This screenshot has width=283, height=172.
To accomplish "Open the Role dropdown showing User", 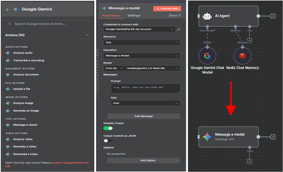I will [145, 103].
